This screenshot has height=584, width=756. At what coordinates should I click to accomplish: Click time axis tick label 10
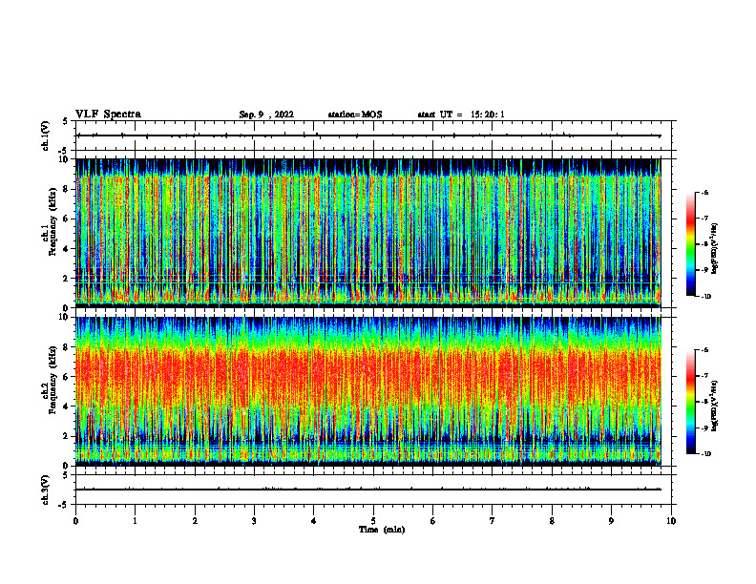pos(671,521)
